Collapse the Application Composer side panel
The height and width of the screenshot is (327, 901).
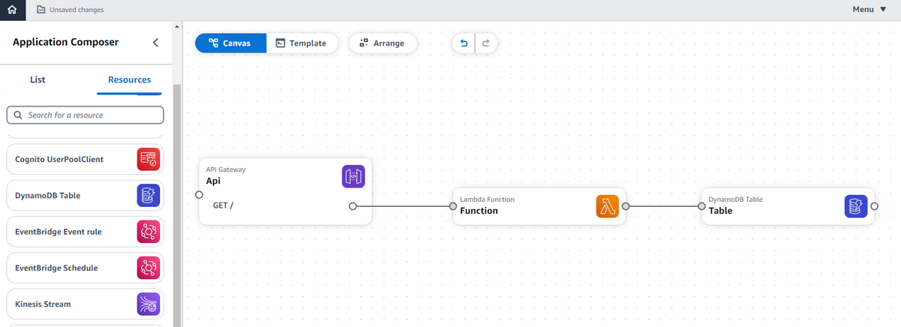155,43
